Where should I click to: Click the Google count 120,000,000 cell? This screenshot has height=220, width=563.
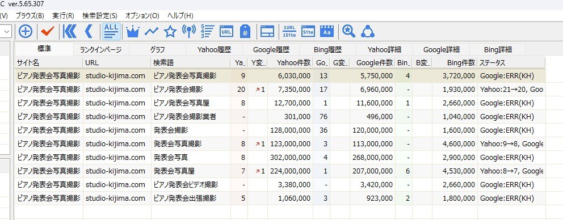372,130
